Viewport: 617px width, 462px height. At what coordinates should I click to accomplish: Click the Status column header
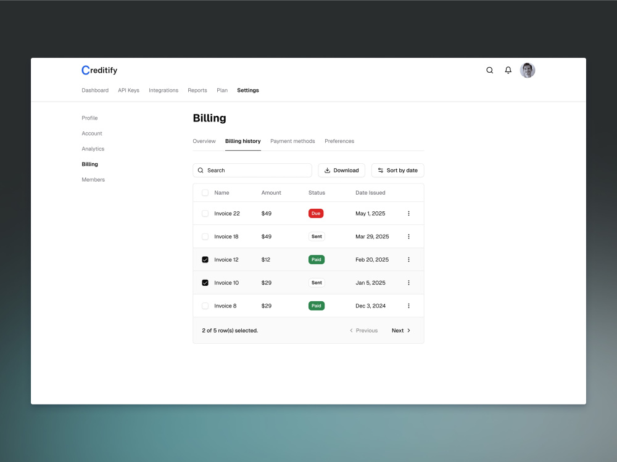point(317,192)
